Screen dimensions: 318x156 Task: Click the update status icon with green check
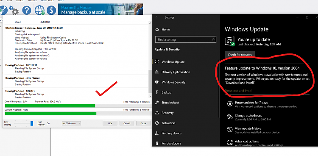(230, 42)
